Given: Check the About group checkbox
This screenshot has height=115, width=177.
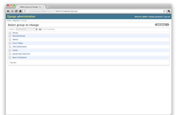Looking at the screenshot, I should (10, 40).
